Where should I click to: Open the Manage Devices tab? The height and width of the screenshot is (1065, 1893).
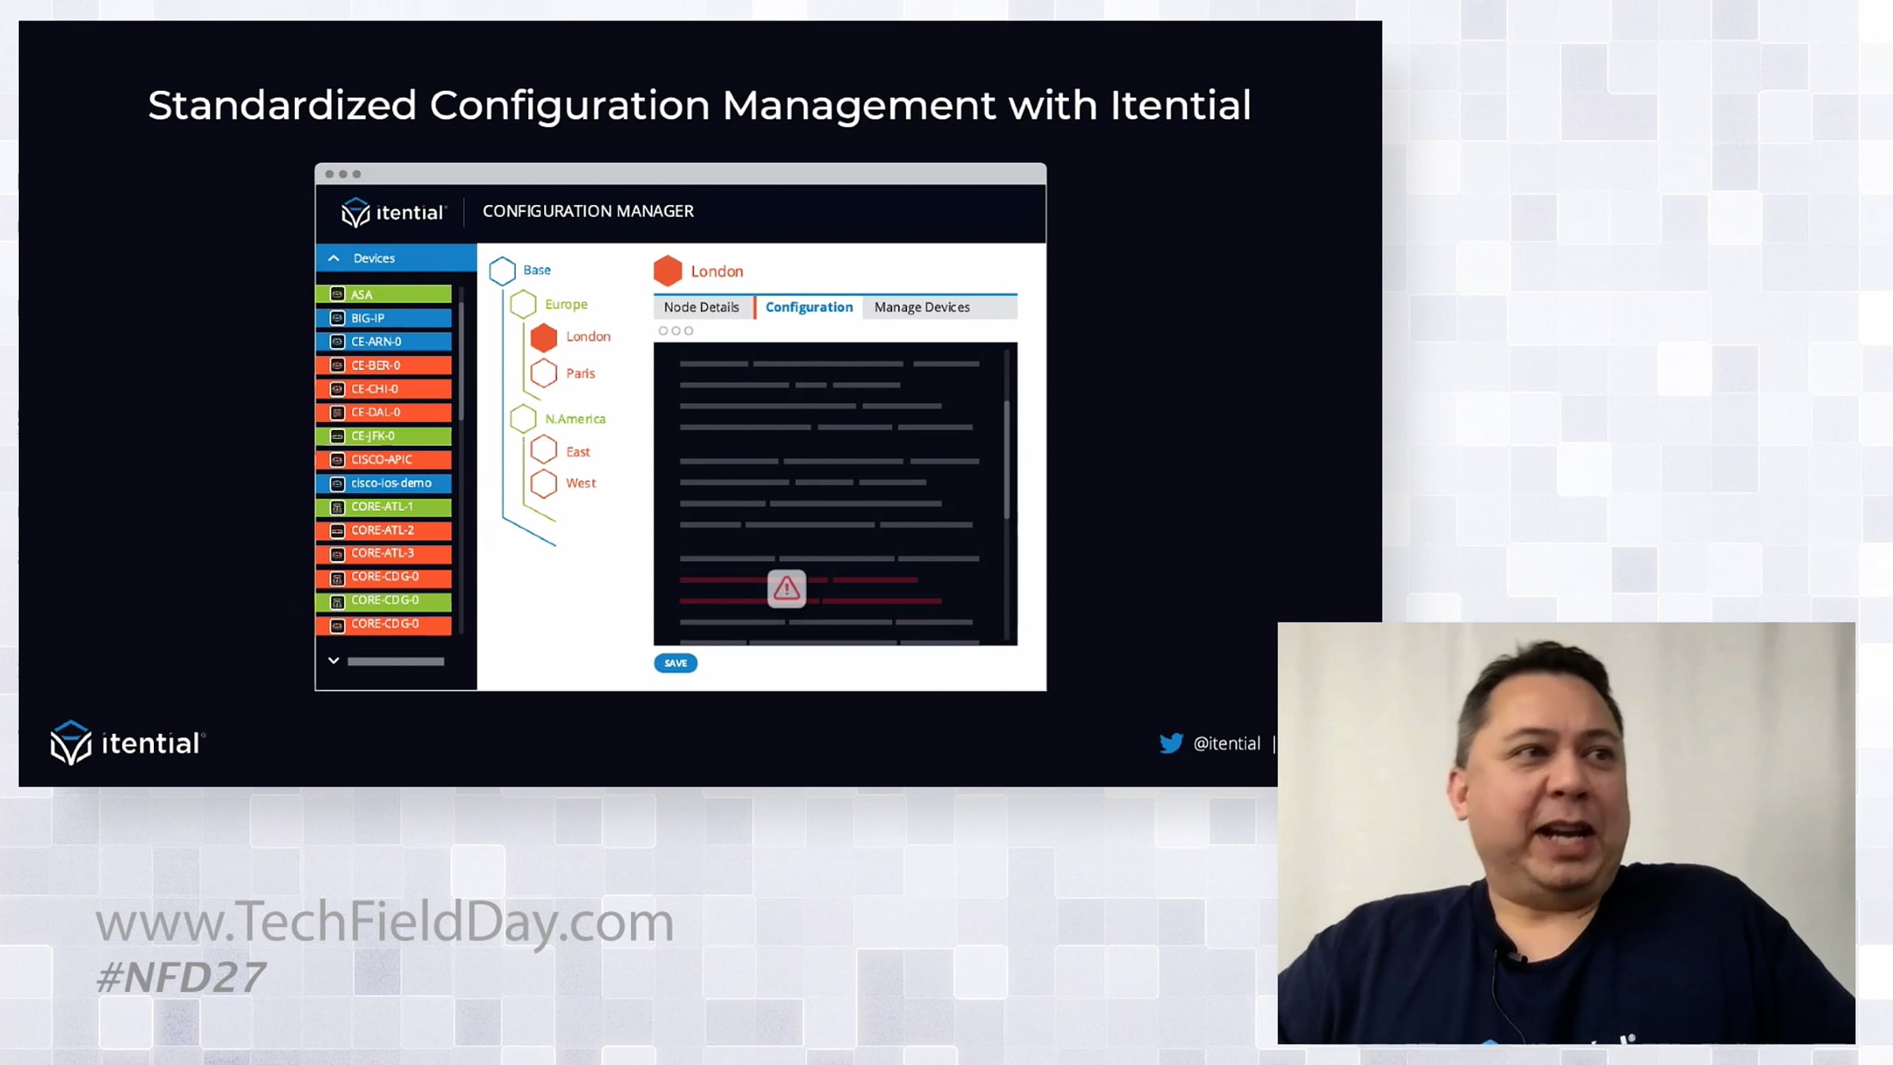[x=922, y=308]
